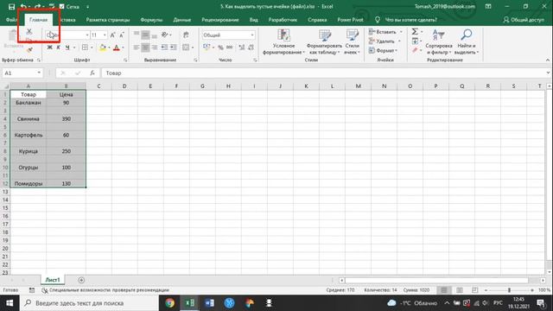553x311 pixels.
Task: Click the text Orientation icon
Action: (165, 35)
